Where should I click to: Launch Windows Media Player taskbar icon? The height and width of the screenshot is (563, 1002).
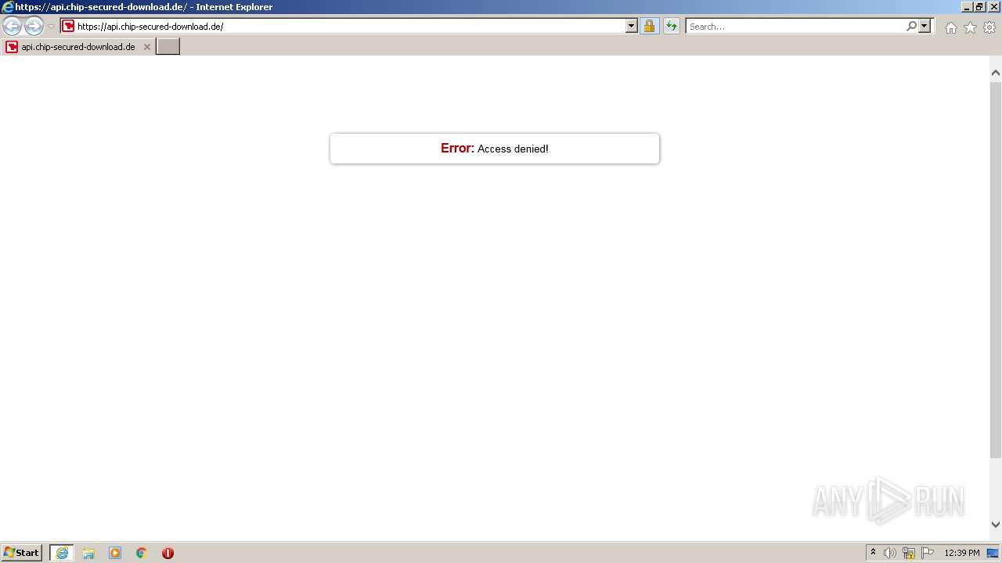coord(115,553)
